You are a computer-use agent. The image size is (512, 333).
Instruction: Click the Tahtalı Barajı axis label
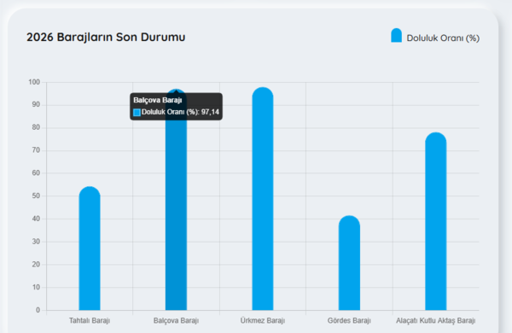pos(90,320)
